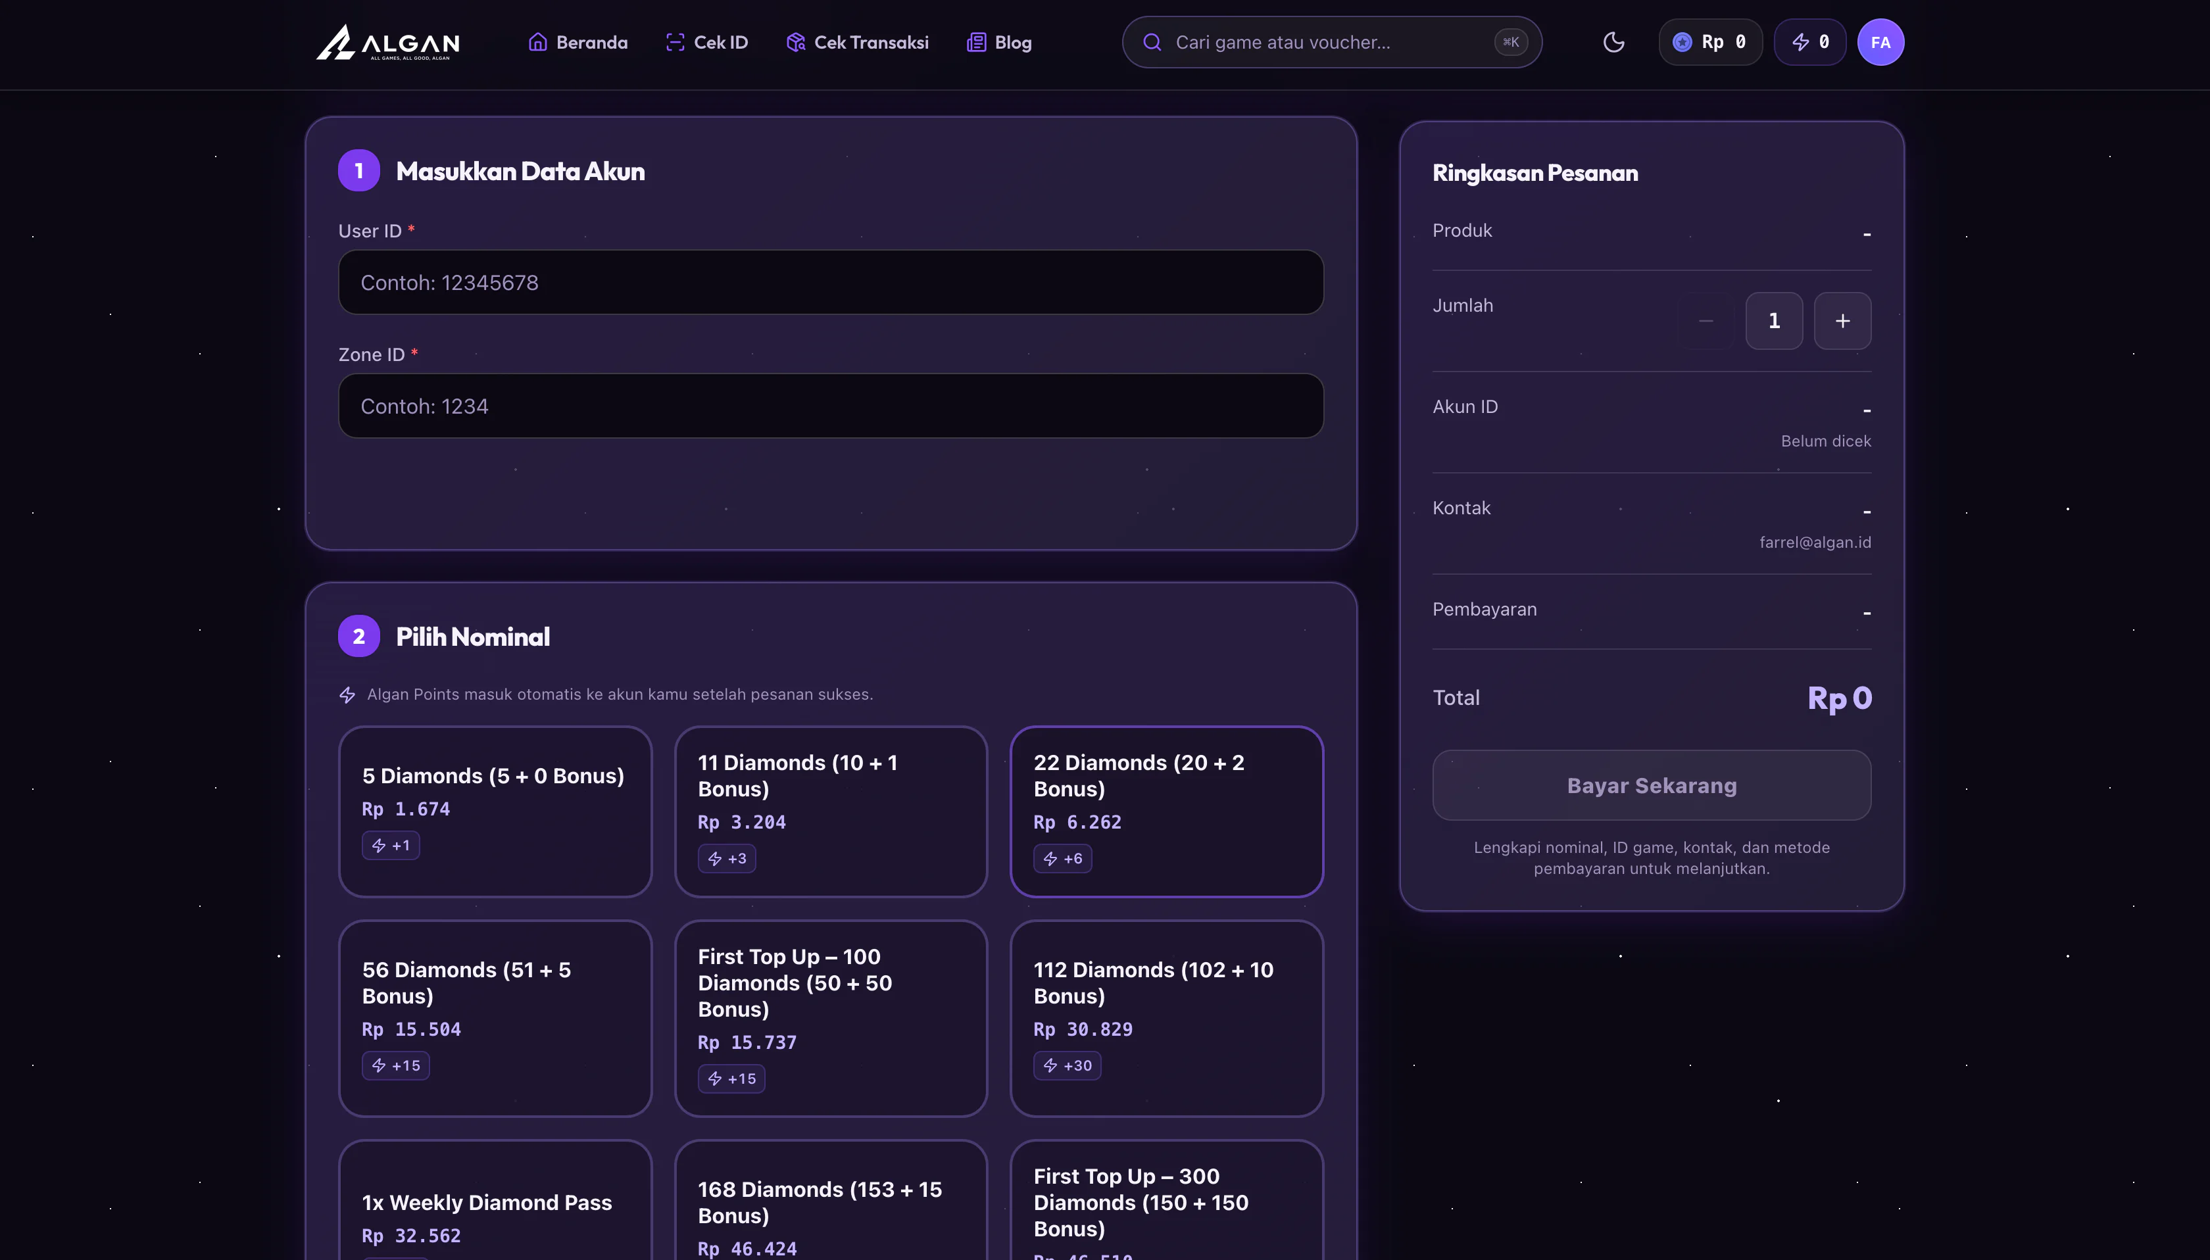
Task: Open the Algan Points lightning badge
Action: pos(1810,41)
